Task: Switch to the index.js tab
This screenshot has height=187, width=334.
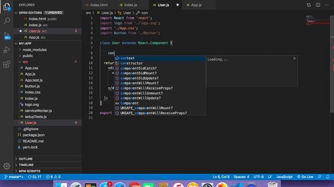Action: click(x=130, y=5)
